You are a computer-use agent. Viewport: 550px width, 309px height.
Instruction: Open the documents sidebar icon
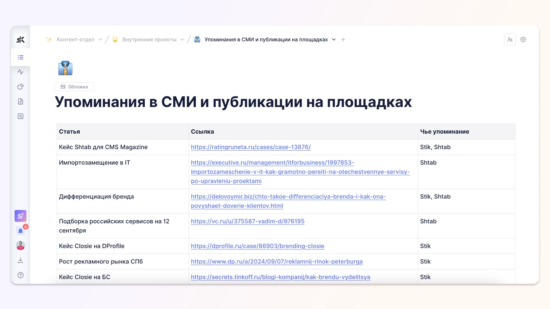(20, 102)
